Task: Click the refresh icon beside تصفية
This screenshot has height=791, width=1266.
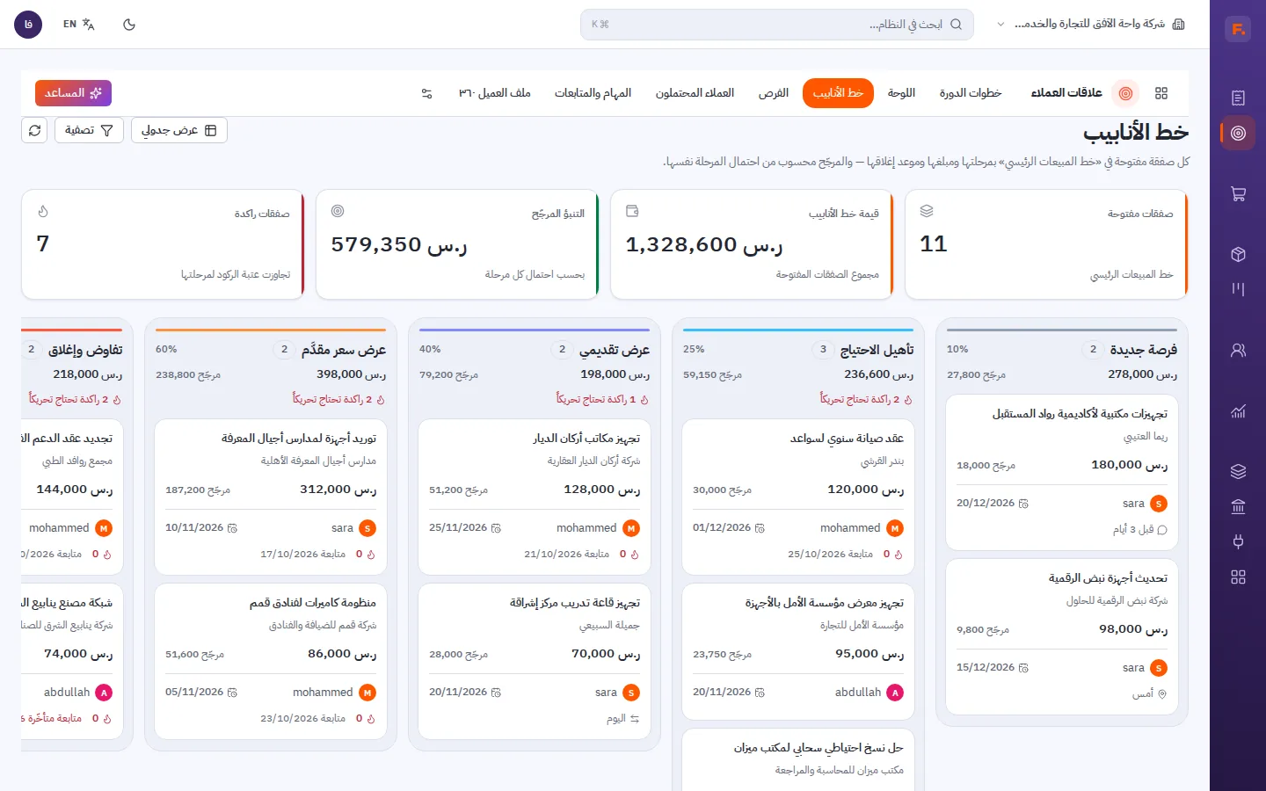Action: click(34, 130)
